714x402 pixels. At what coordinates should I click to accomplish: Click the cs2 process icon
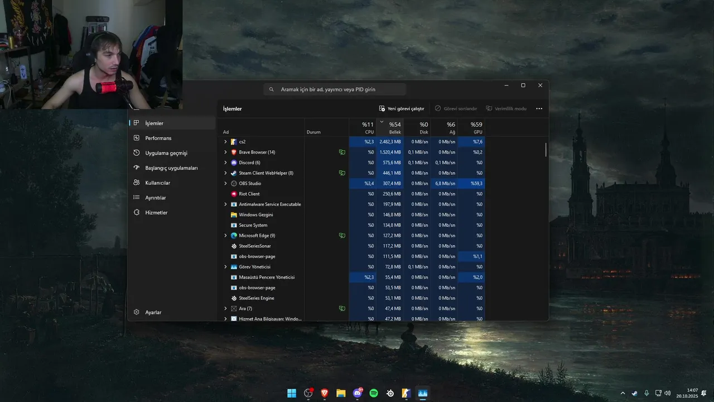[234, 142]
